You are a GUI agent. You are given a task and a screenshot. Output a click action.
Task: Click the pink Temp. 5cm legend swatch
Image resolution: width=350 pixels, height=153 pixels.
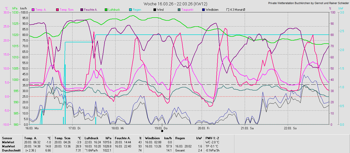click(x=57, y=10)
